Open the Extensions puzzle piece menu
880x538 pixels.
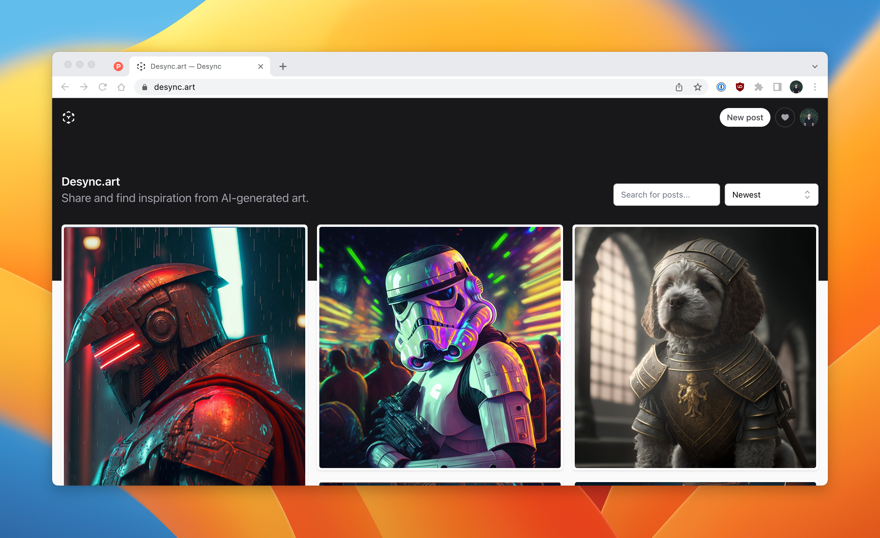pos(758,87)
